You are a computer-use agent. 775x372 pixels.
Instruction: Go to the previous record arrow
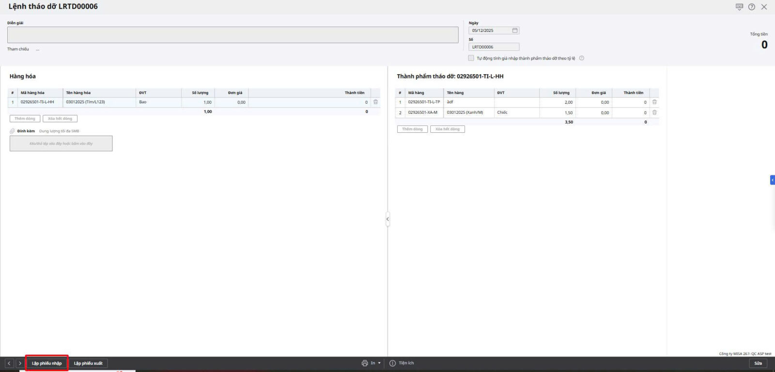(9, 363)
